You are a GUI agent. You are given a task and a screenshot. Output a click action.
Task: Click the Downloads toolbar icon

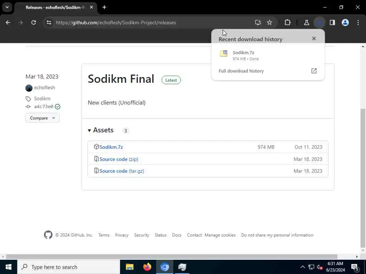coord(320,22)
